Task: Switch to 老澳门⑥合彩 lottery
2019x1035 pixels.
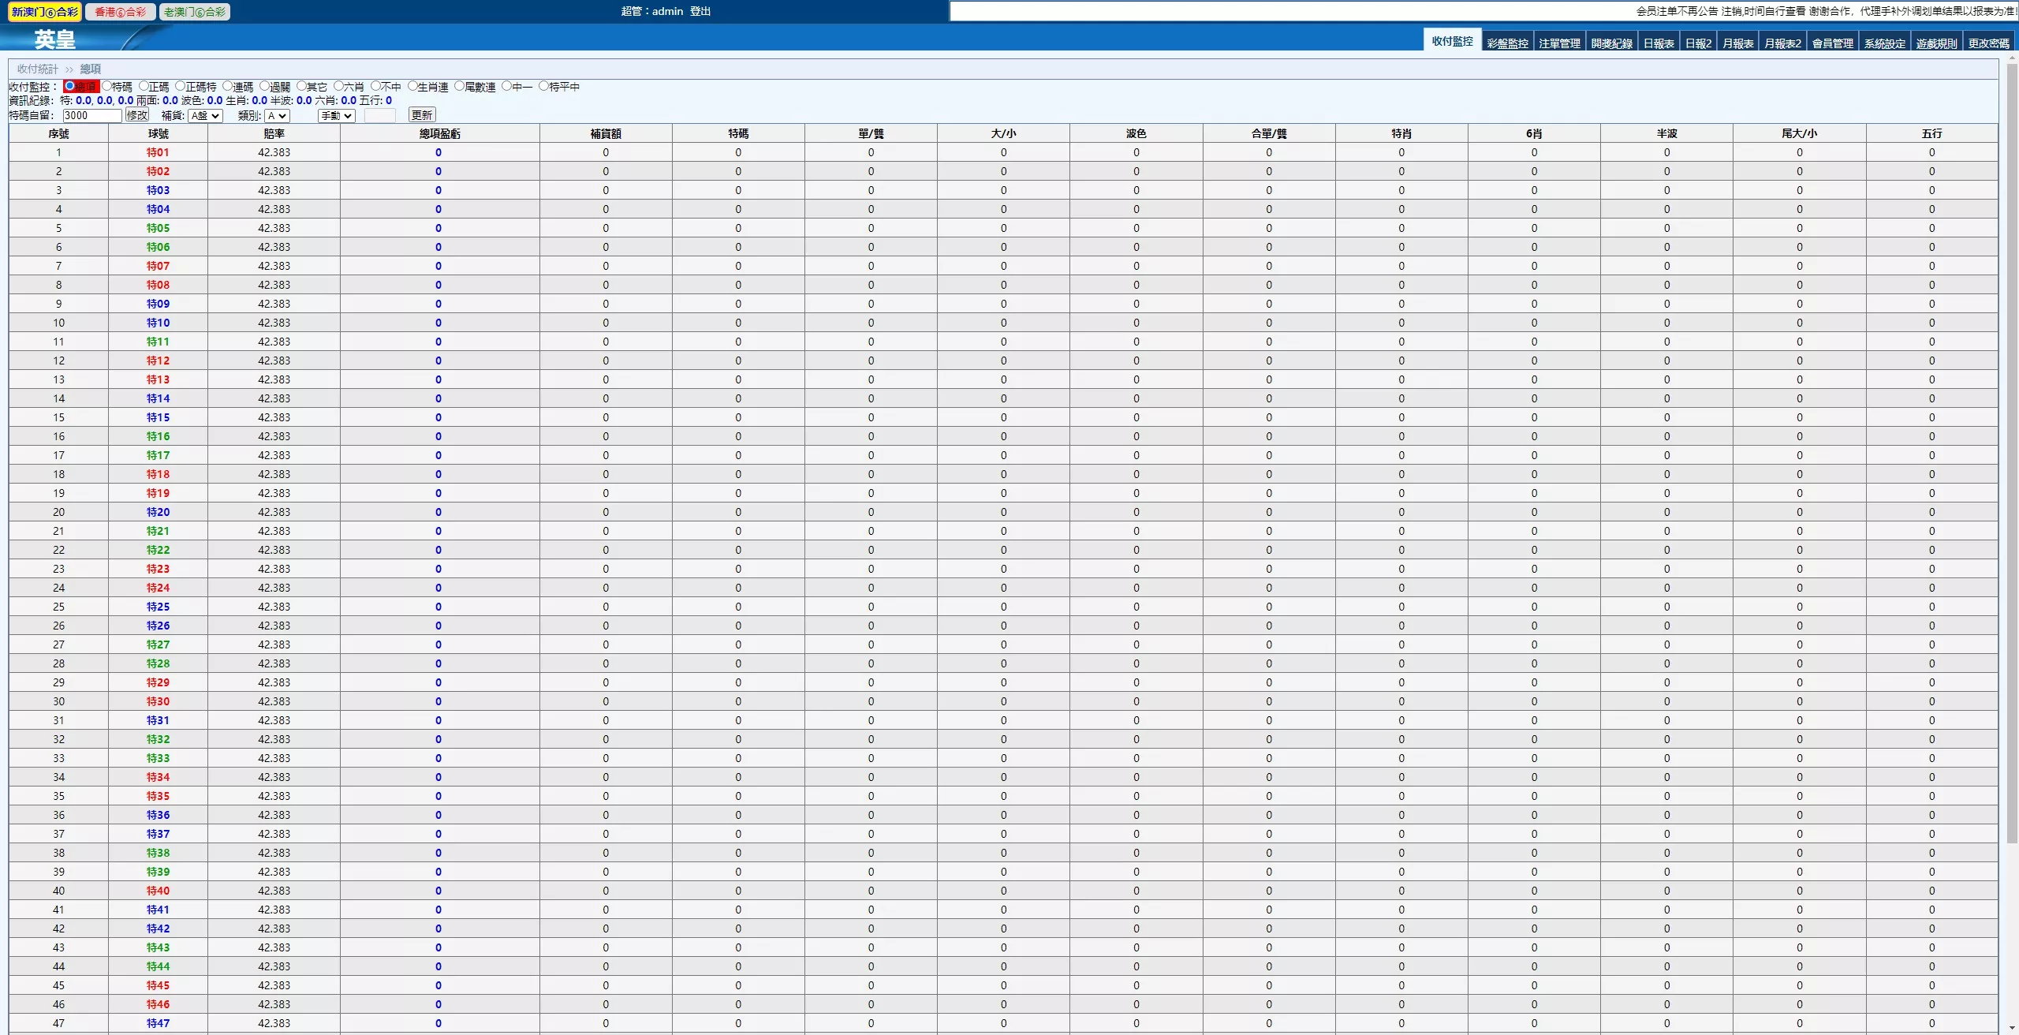Action: [x=195, y=12]
